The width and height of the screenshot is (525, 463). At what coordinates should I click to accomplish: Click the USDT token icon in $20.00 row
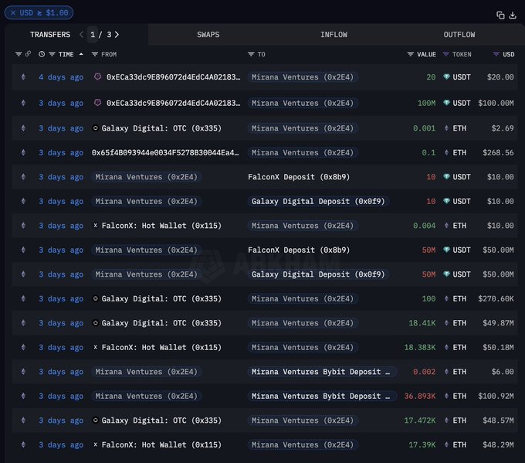[446, 77]
